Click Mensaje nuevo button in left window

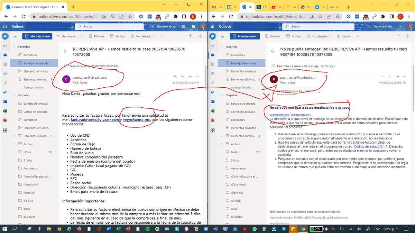tap(37, 36)
